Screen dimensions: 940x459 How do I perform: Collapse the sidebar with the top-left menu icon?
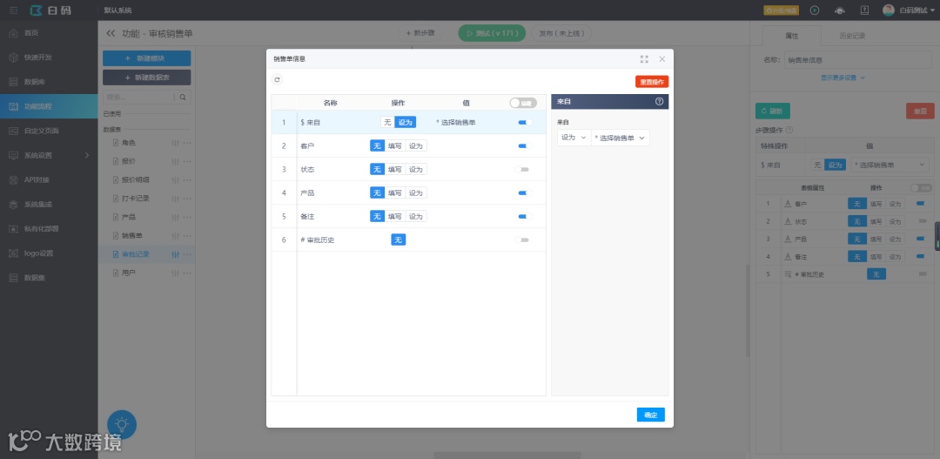coord(14,10)
